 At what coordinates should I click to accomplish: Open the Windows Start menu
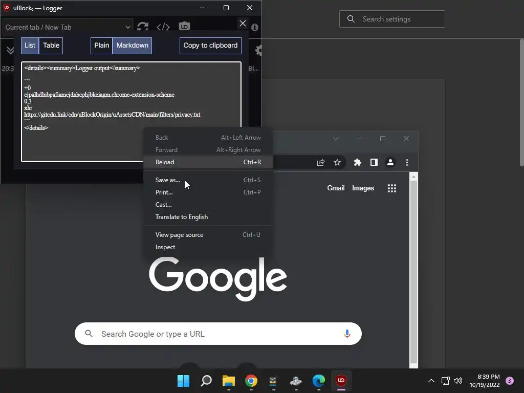(x=183, y=381)
